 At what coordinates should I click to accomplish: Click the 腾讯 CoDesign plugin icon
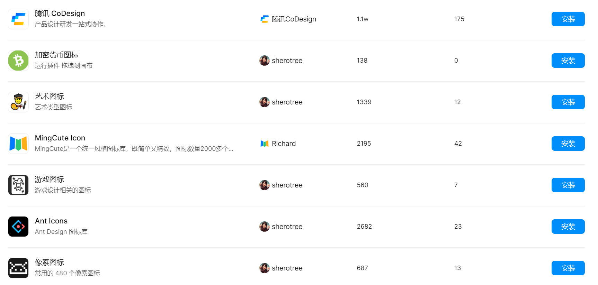[18, 19]
